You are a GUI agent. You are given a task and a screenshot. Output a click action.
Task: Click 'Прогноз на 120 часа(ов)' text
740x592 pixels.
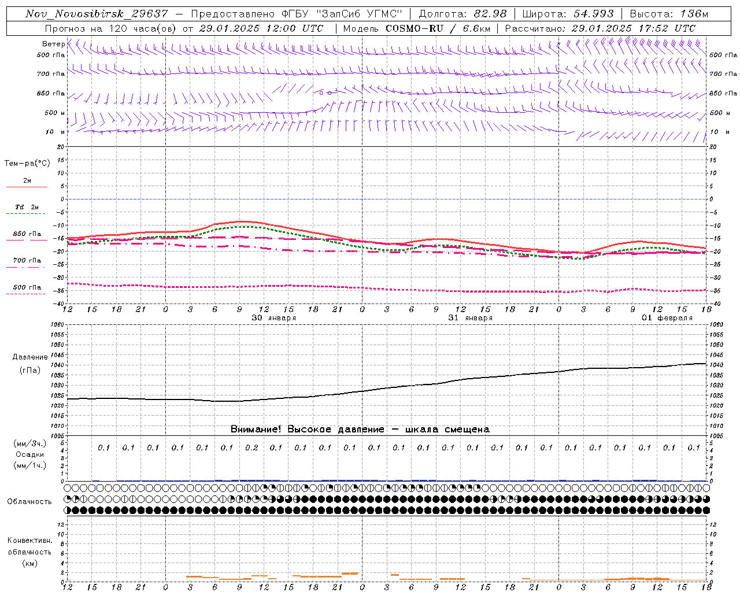coord(111,28)
